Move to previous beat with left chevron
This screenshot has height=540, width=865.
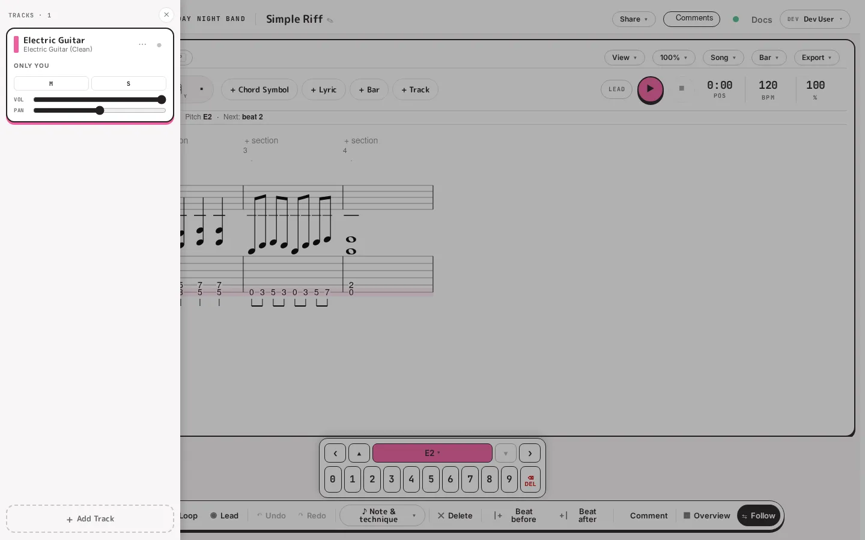[335, 453]
